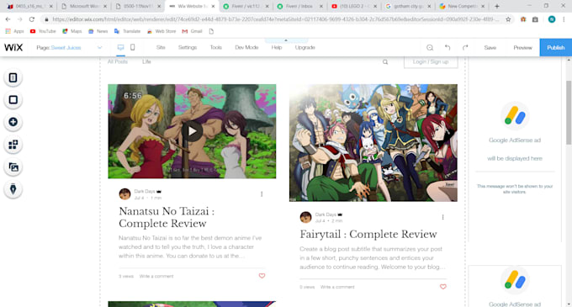Open the Menus & Pages panel icon
The width and height of the screenshot is (572, 307).
click(13, 77)
